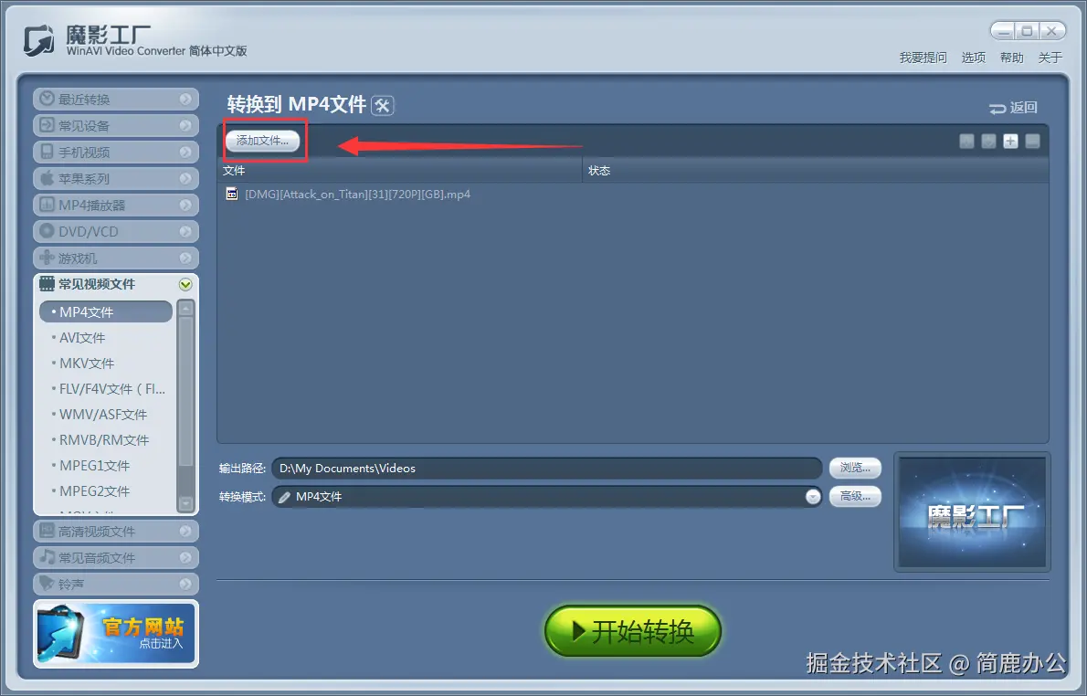This screenshot has height=696, width=1087.
Task: Remove selected file with minus icon
Action: pyautogui.click(x=1032, y=142)
